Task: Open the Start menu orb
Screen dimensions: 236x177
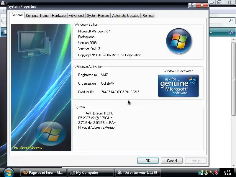Action: tap(9, 173)
